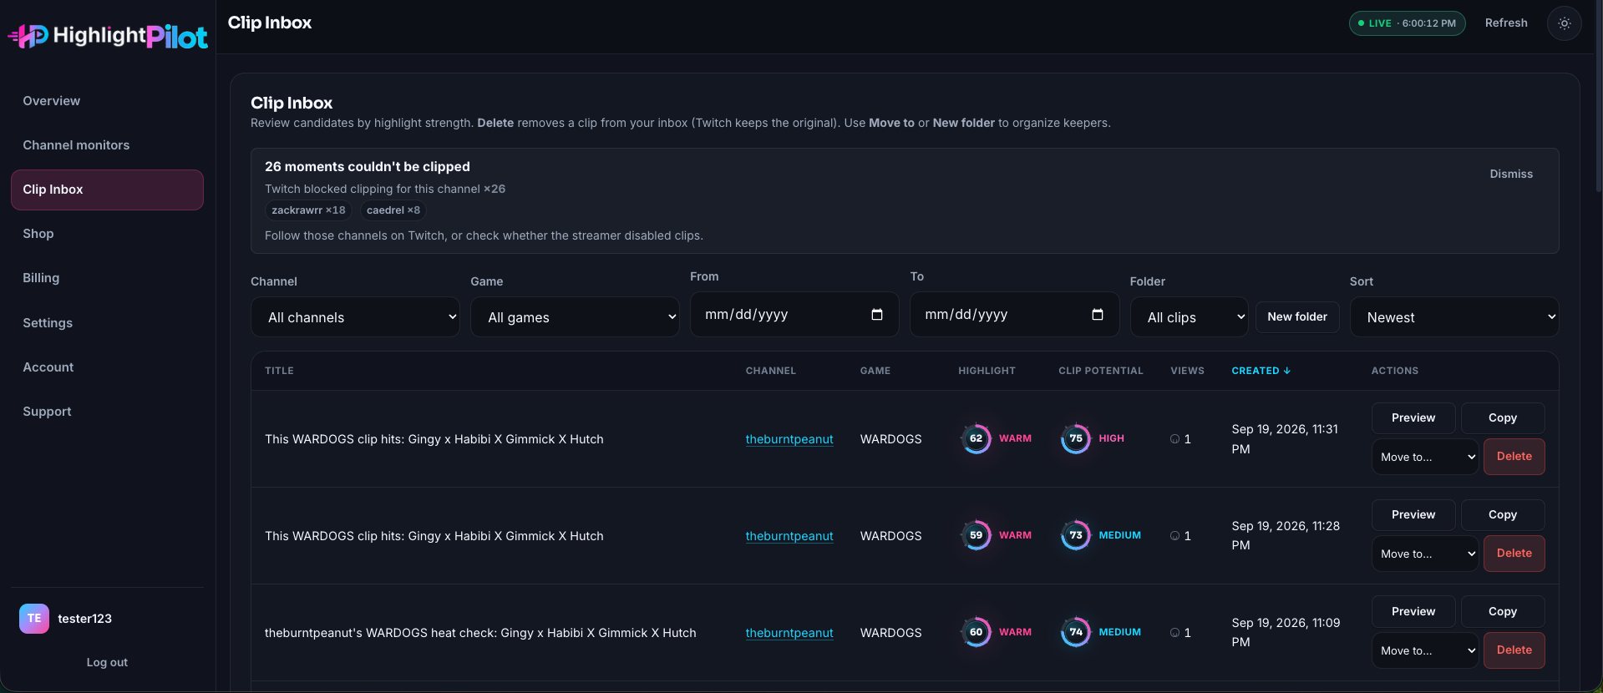1603x693 pixels.
Task: Open the All clips folder dropdown
Action: [1189, 317]
